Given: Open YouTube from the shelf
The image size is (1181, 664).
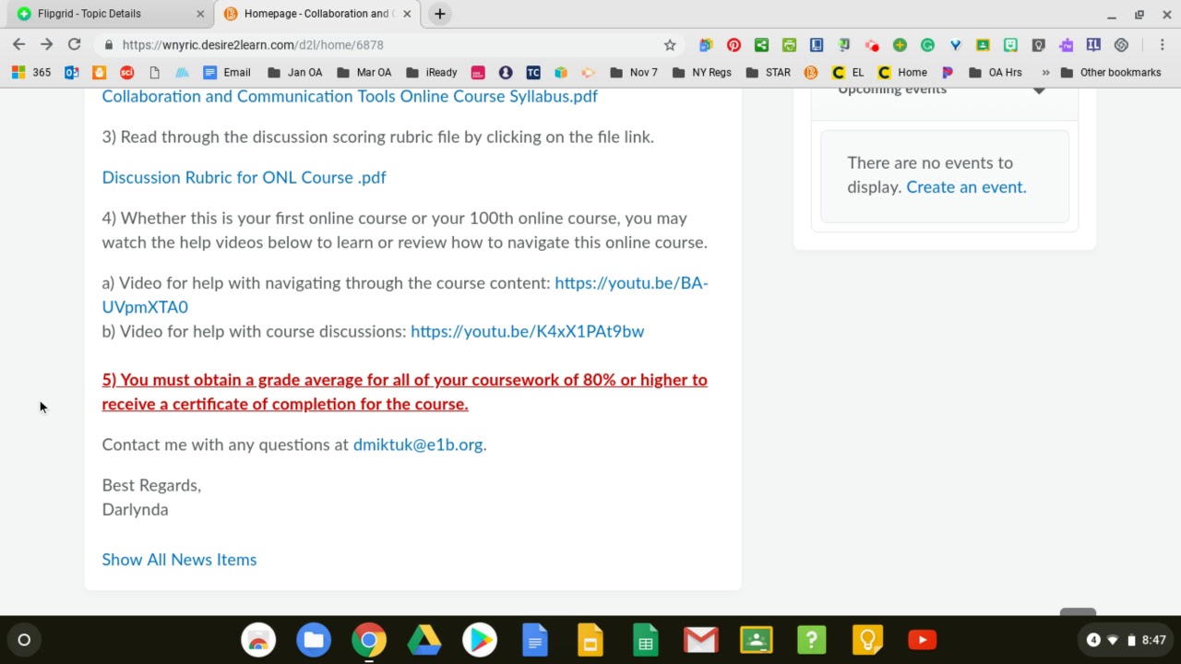Looking at the screenshot, I should pyautogui.click(x=923, y=639).
